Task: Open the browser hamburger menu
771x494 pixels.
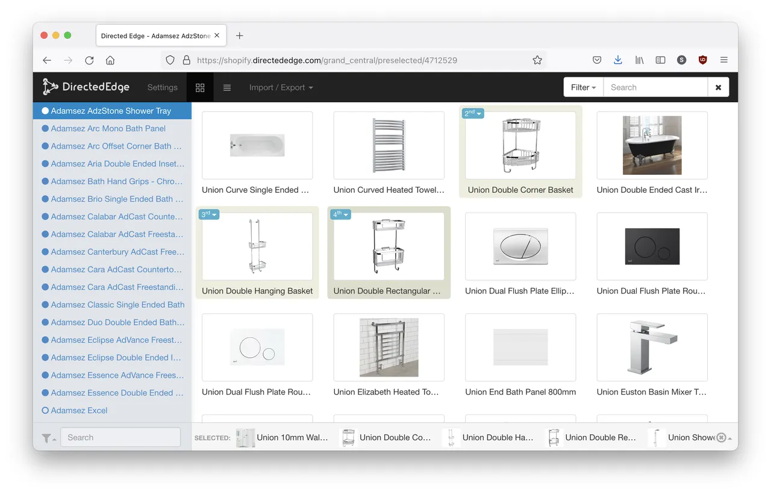Action: tap(724, 60)
